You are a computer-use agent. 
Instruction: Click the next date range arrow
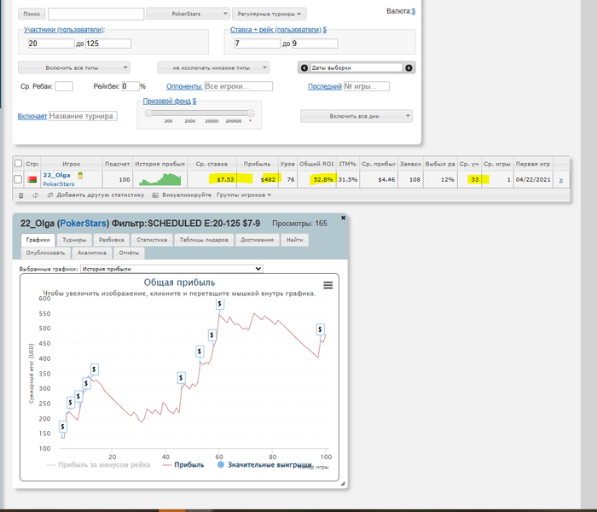409,67
